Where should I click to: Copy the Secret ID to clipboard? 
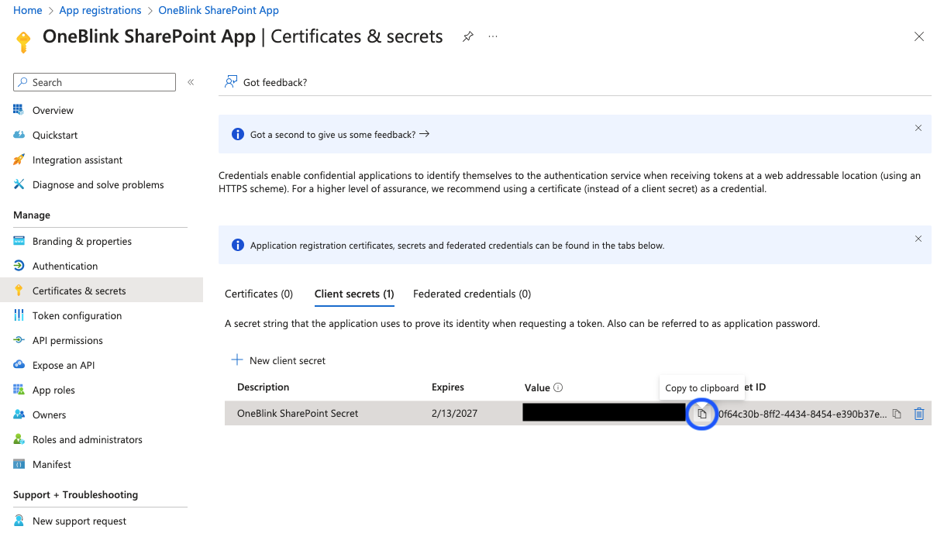897,414
